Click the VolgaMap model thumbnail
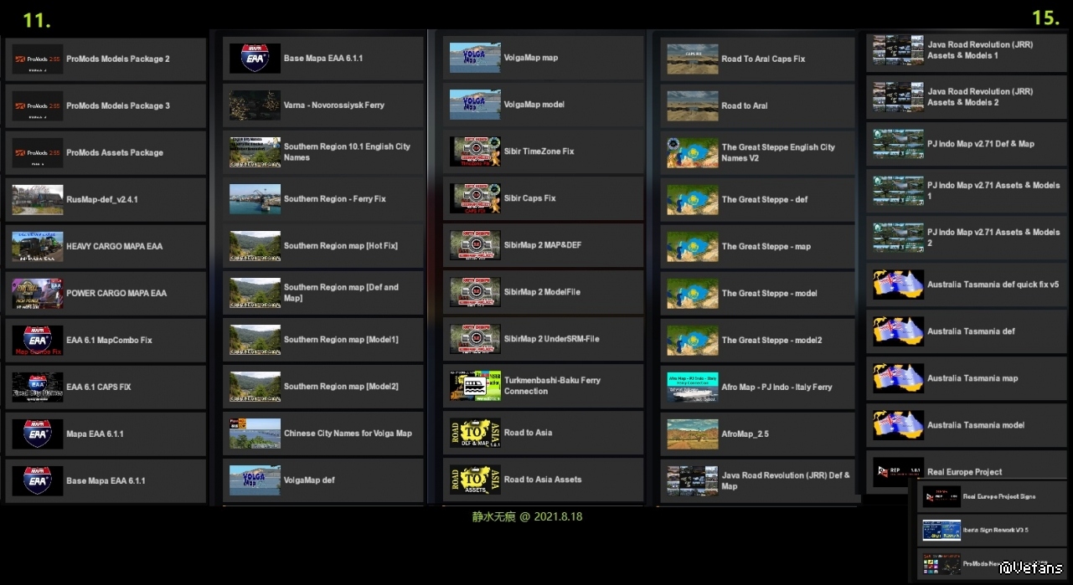1073x585 pixels. pyautogui.click(x=475, y=105)
